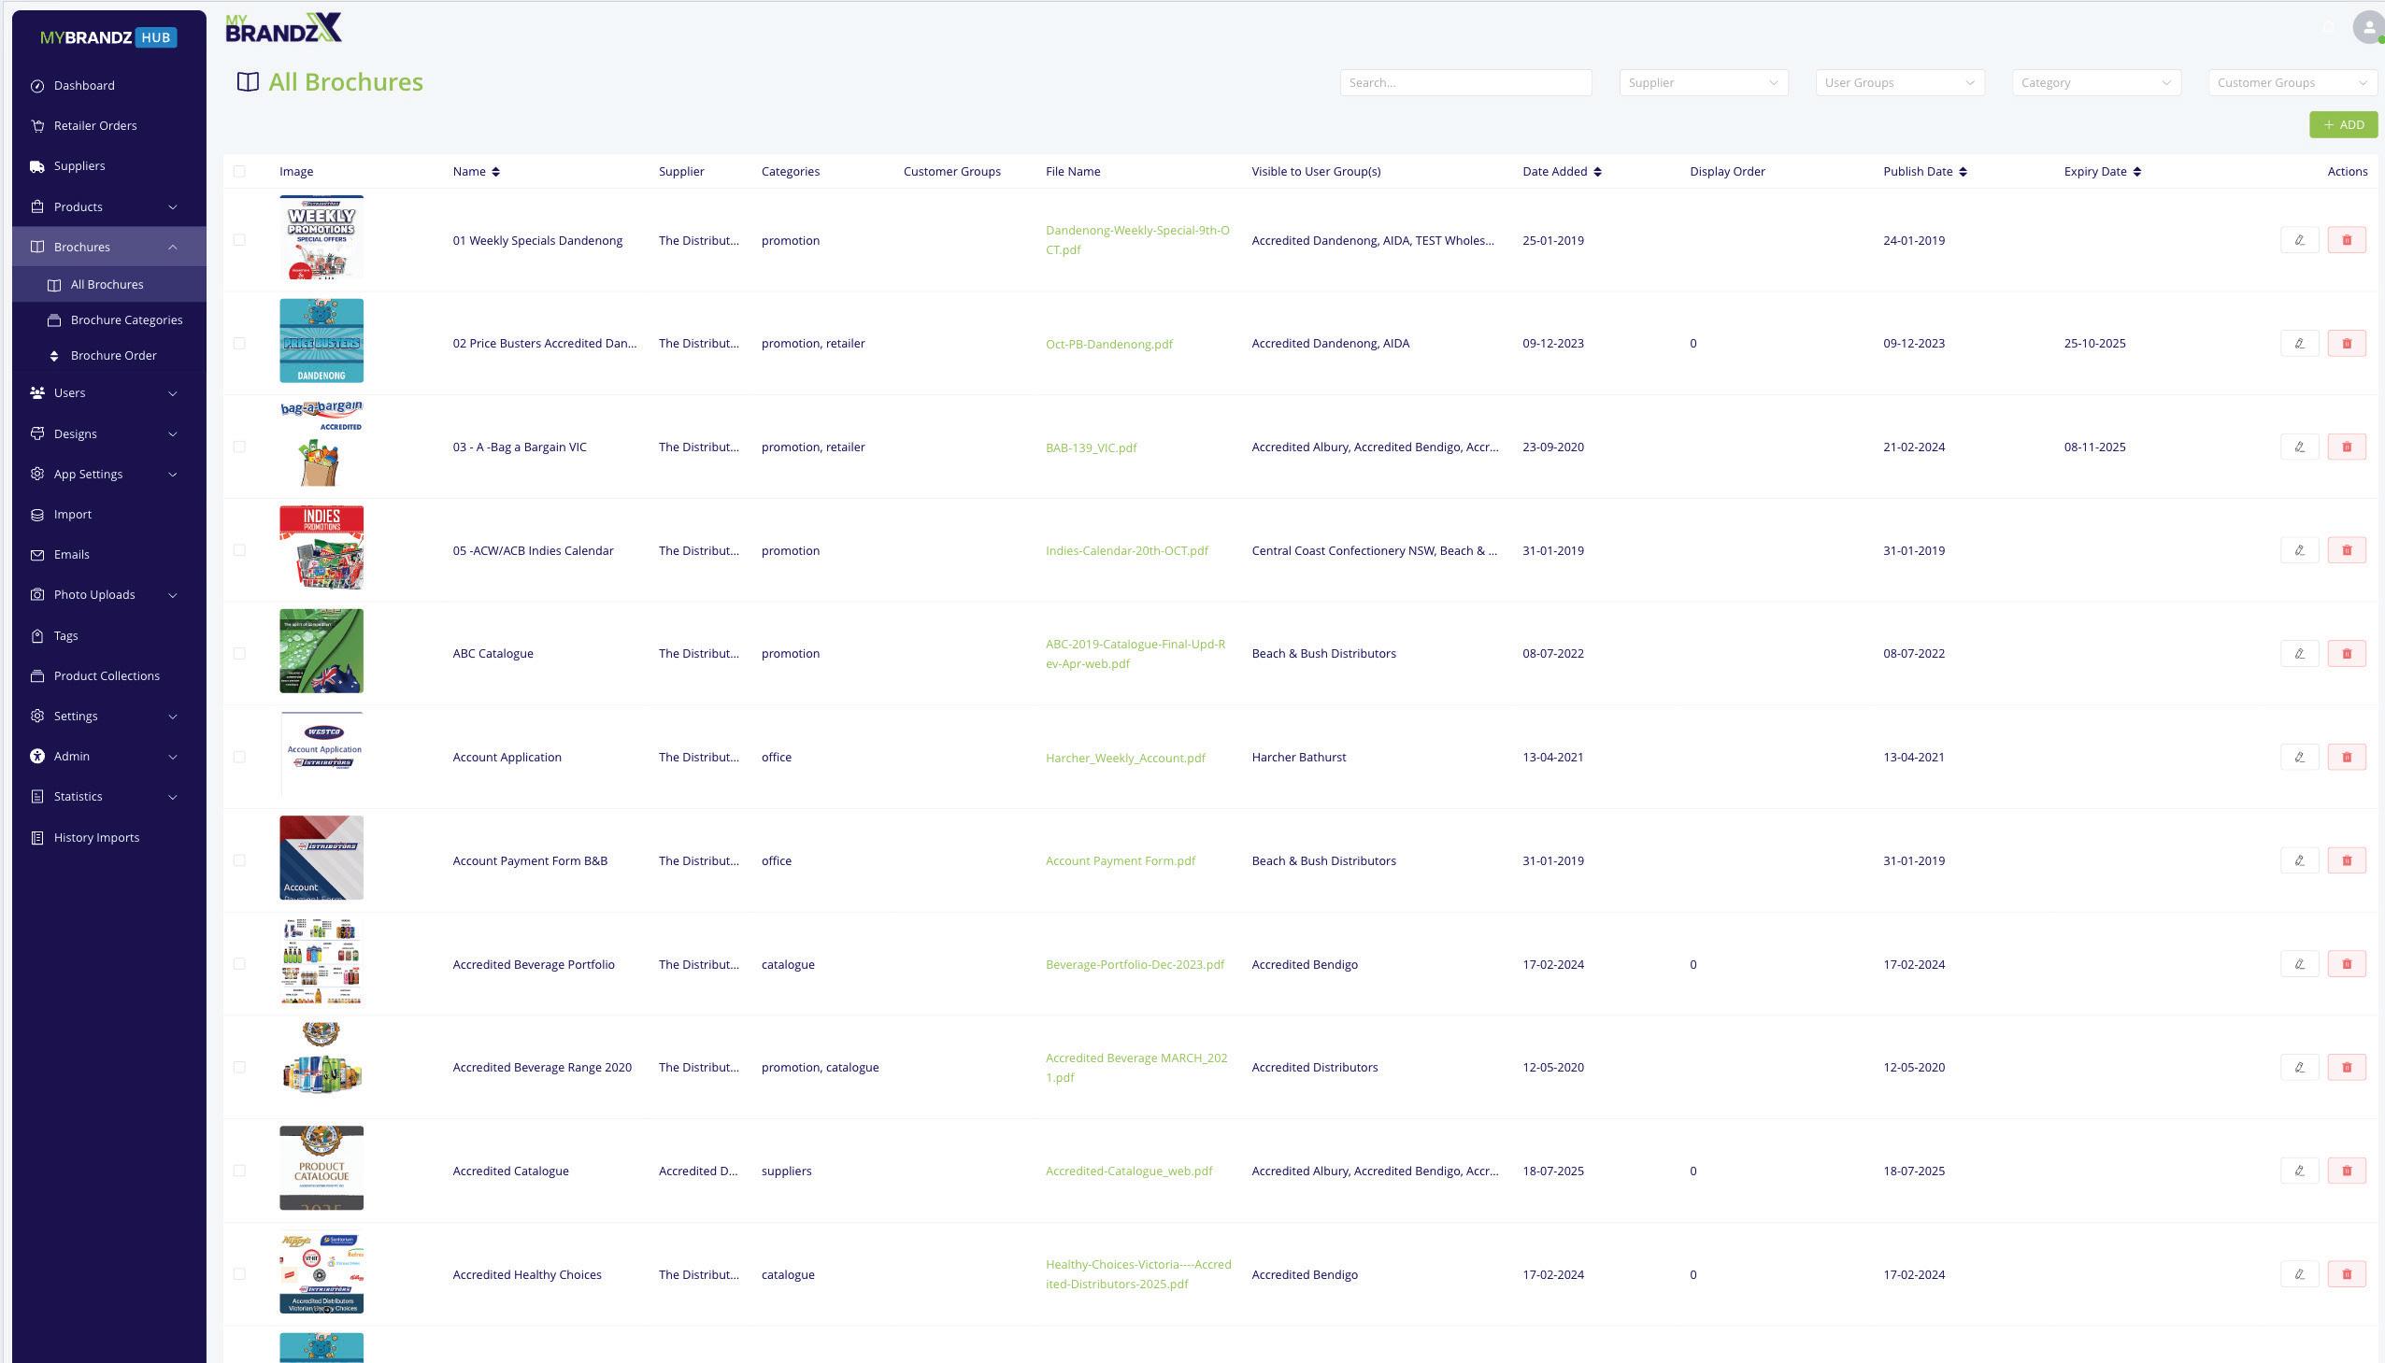Delete the 01 Weekly Specials Dandenong brochure
2385x1363 pixels.
2346,241
